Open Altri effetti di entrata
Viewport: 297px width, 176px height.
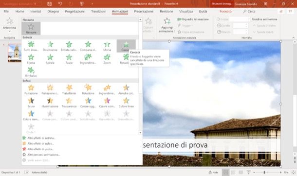39,138
